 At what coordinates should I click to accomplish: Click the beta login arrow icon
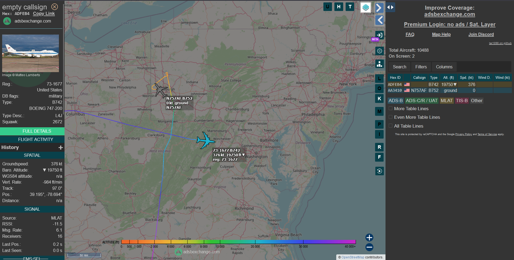click(379, 35)
